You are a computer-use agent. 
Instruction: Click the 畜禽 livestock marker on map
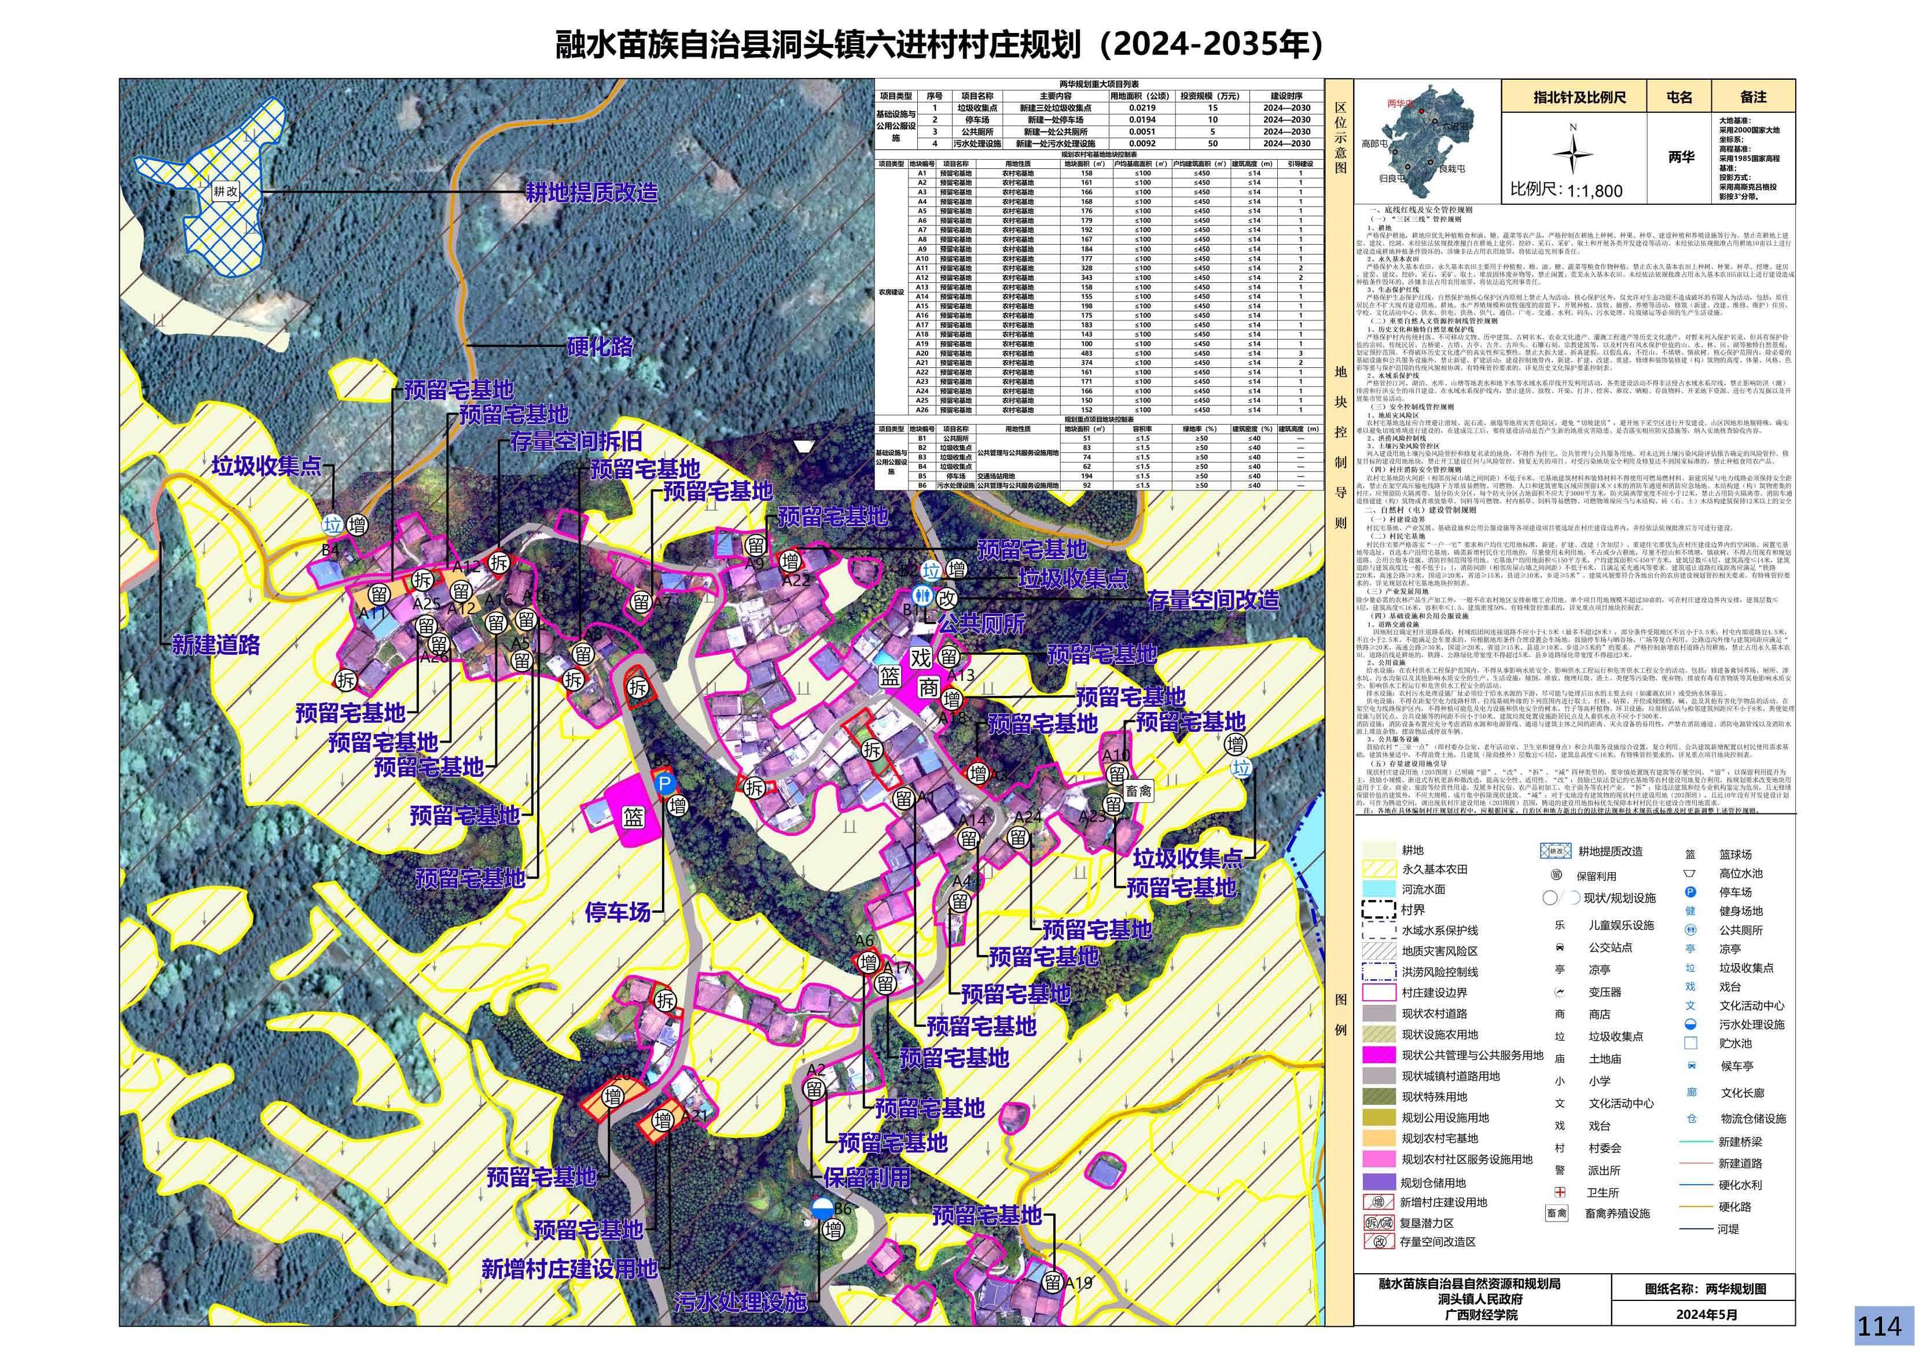[x=1140, y=791]
